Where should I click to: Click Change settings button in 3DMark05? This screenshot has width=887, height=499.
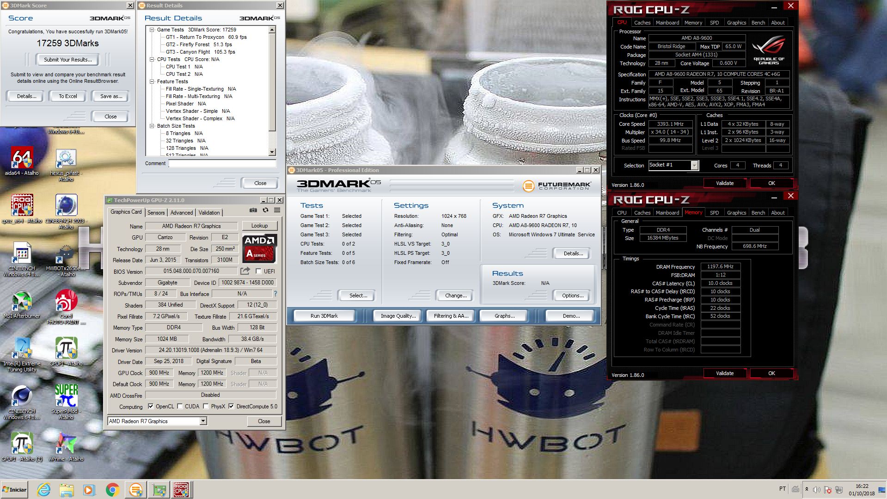(455, 296)
